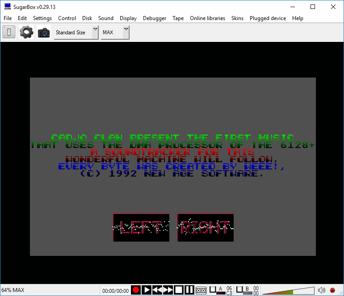Expand the Standard Size dropdown
The image size is (344, 296).
coord(76,33)
